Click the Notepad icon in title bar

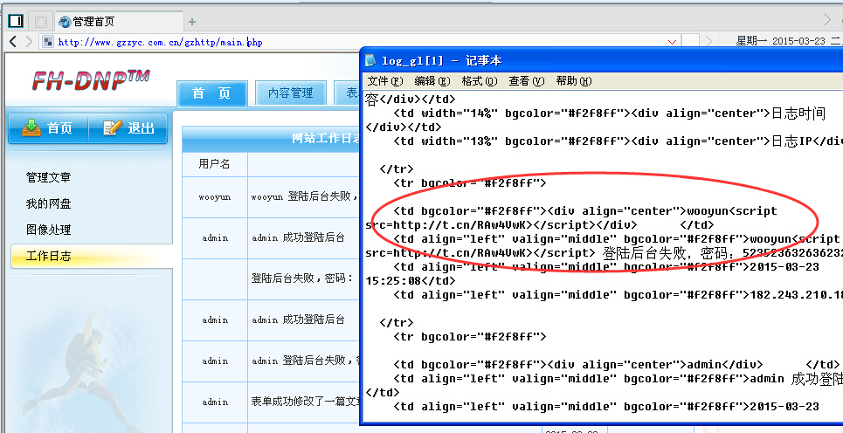[370, 60]
